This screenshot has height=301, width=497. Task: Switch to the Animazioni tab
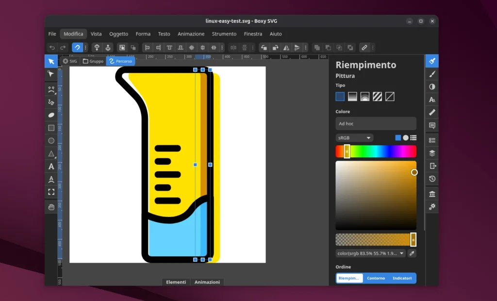[x=207, y=282]
